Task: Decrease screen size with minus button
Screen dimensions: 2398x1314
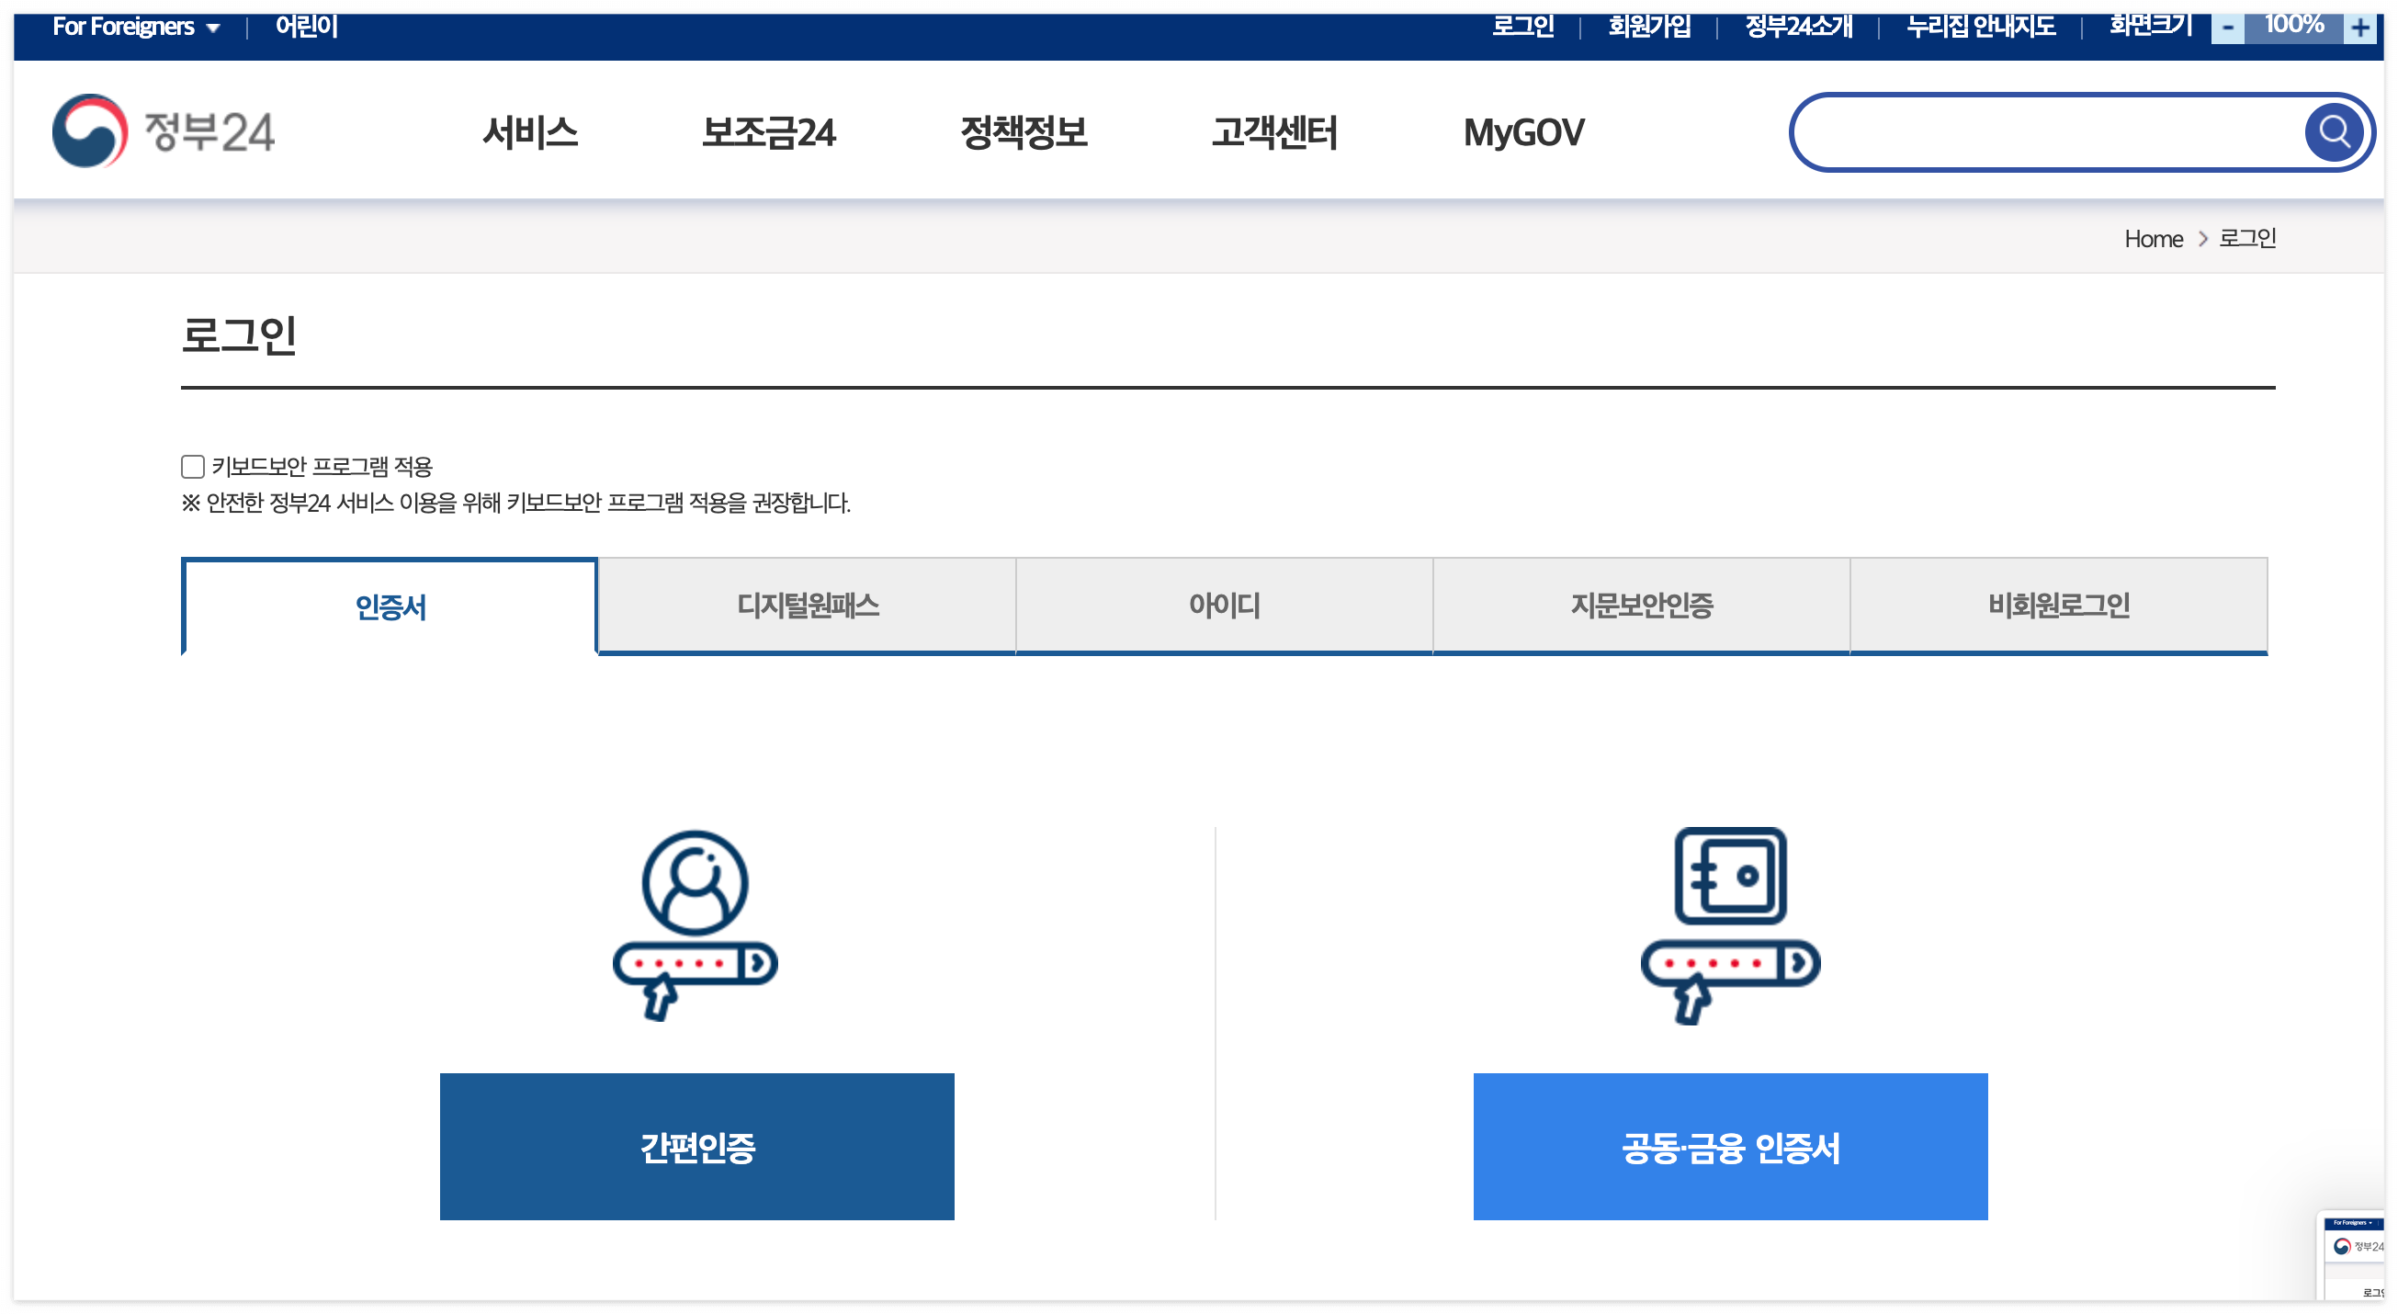Action: click(x=2227, y=27)
